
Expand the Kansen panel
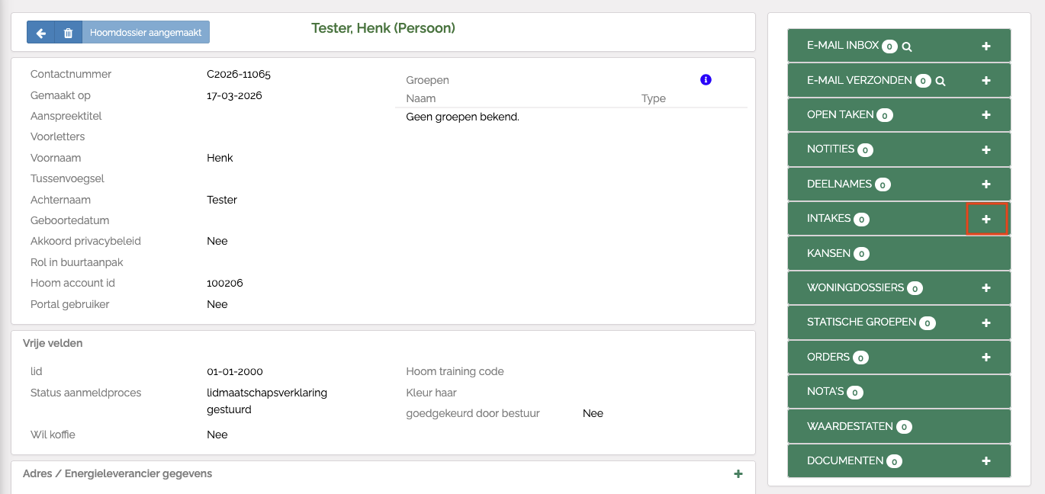click(x=828, y=253)
